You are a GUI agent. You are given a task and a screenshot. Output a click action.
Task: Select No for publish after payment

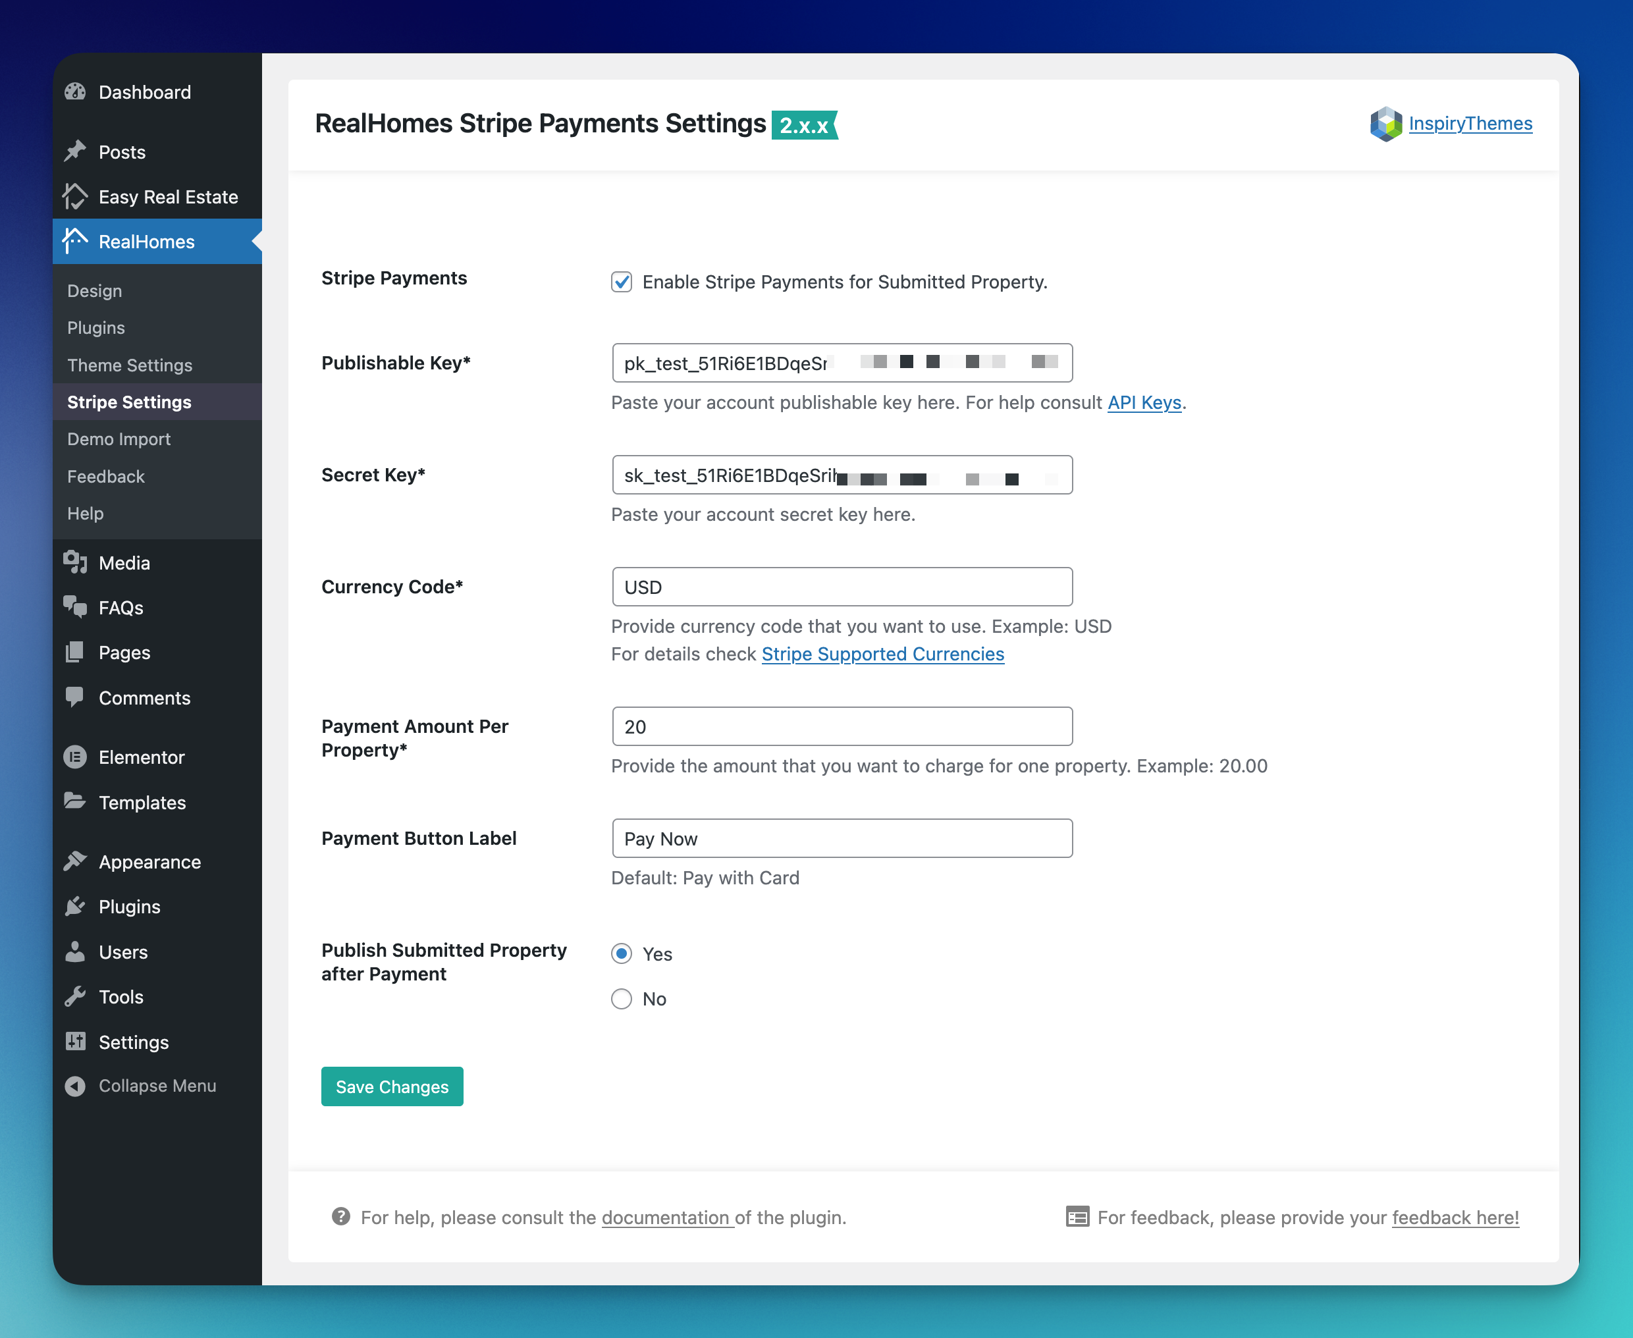tap(621, 999)
